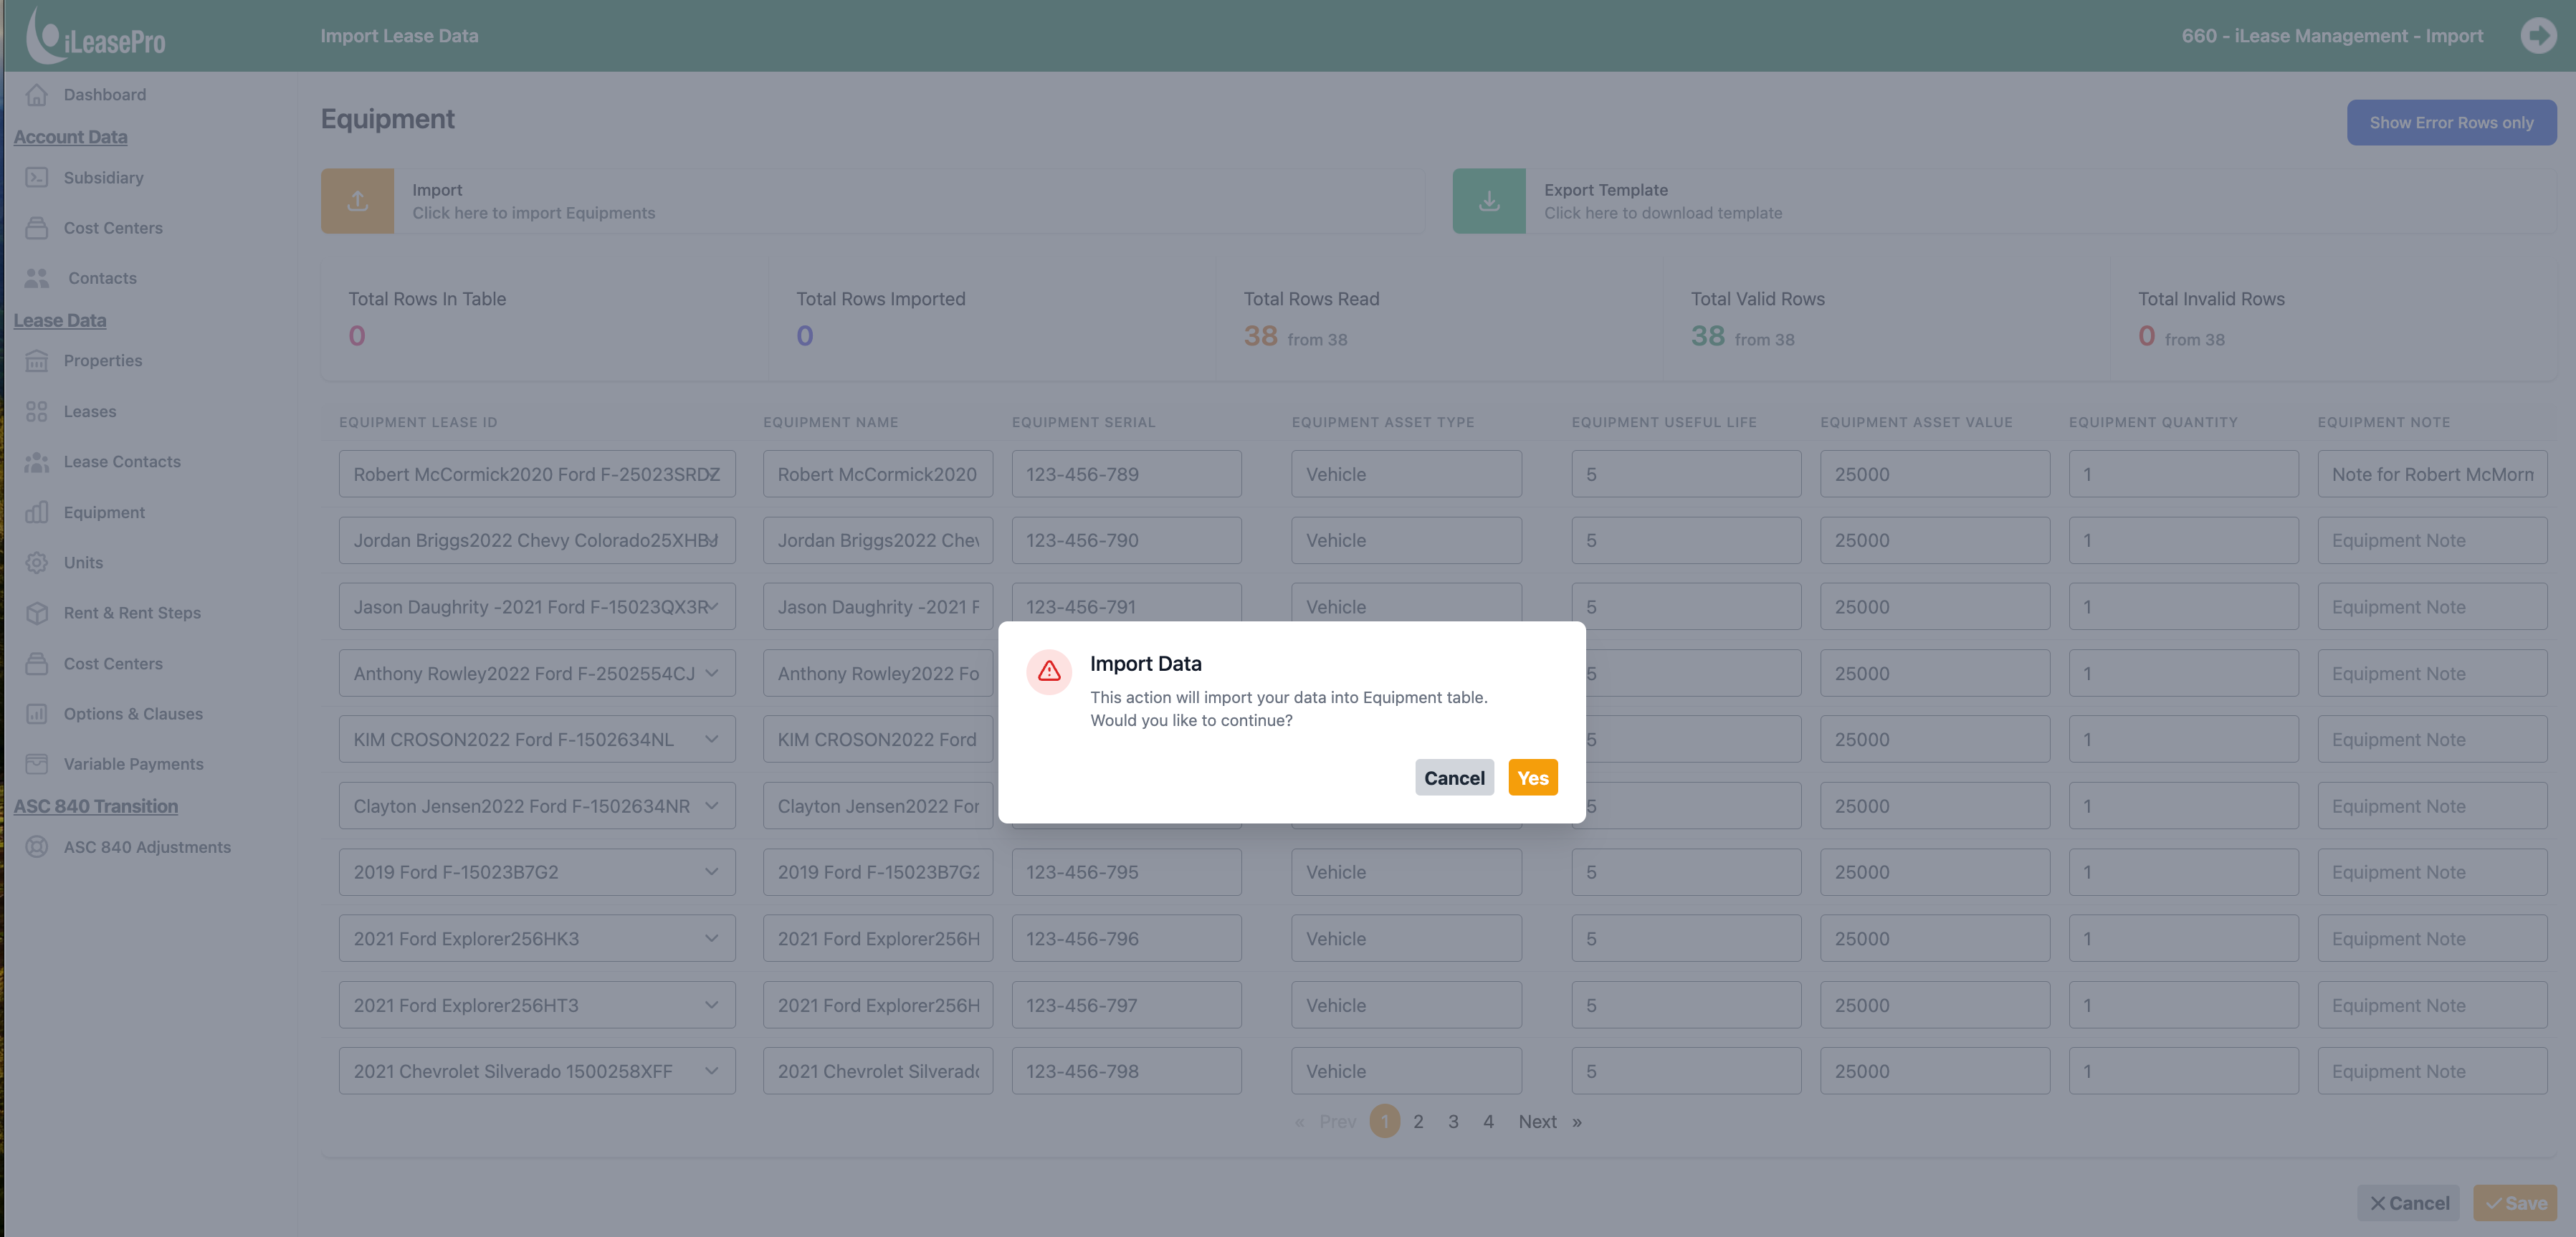
Task: Click Vehicle asset type in first row
Action: pyautogui.click(x=1407, y=474)
